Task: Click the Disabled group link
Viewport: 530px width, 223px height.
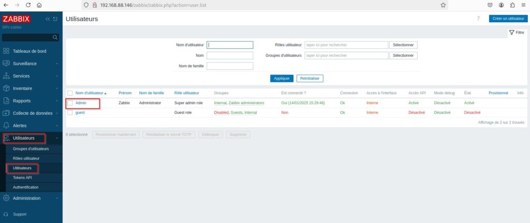Action: [221, 112]
